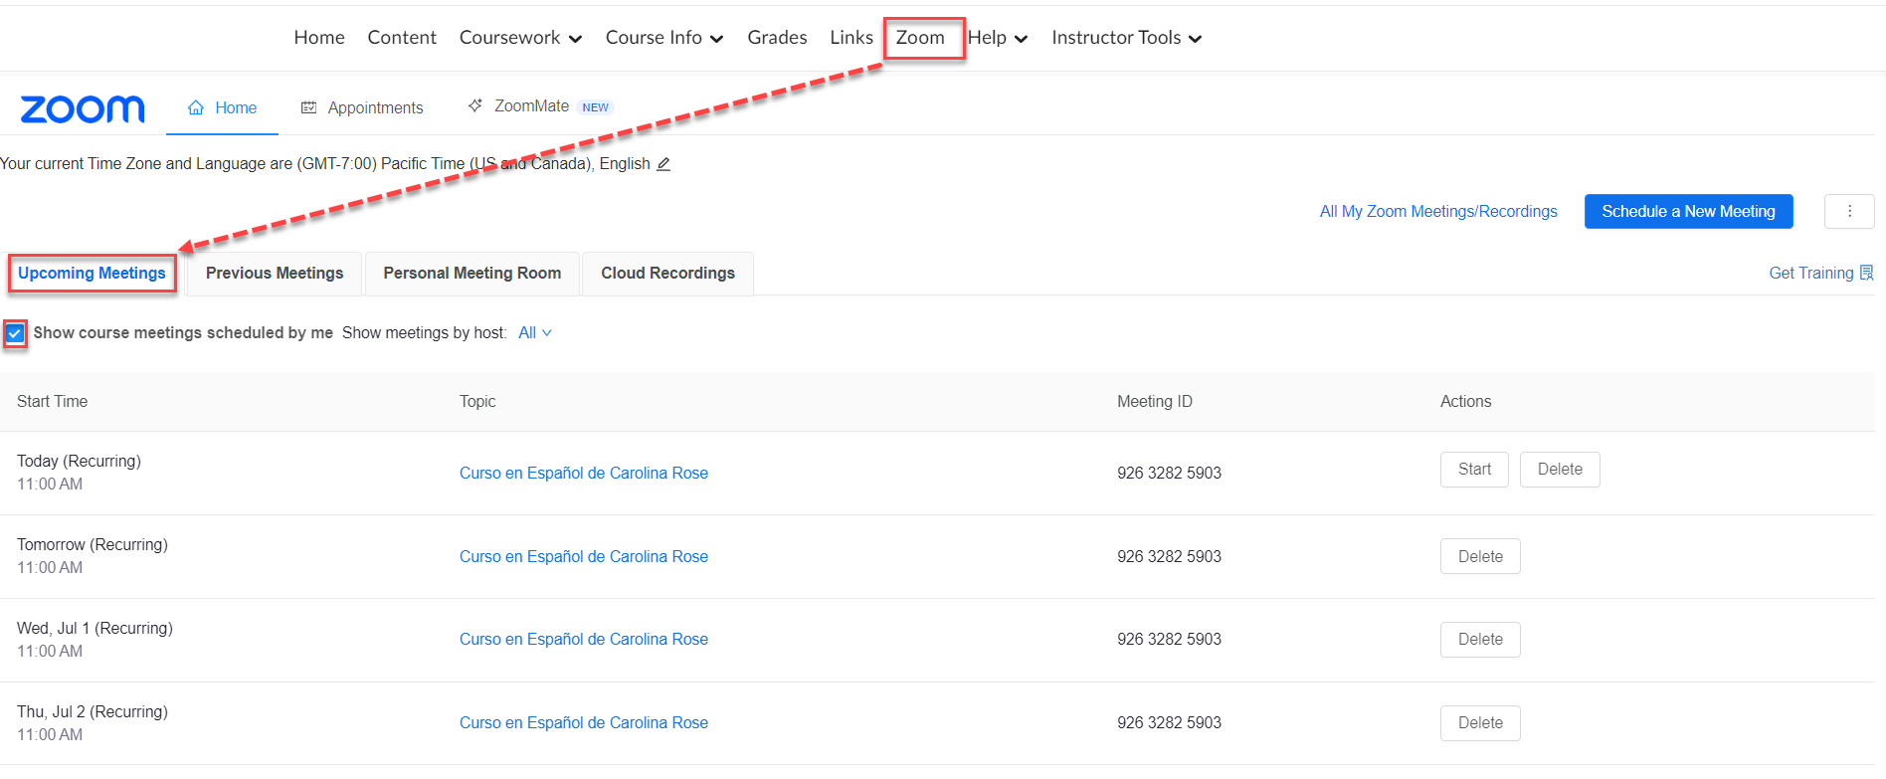Click the Meeting ID column header
This screenshot has height=779, width=1886.
pyautogui.click(x=1155, y=402)
